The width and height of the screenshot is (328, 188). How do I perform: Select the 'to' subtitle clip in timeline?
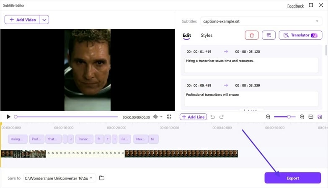coord(153,139)
